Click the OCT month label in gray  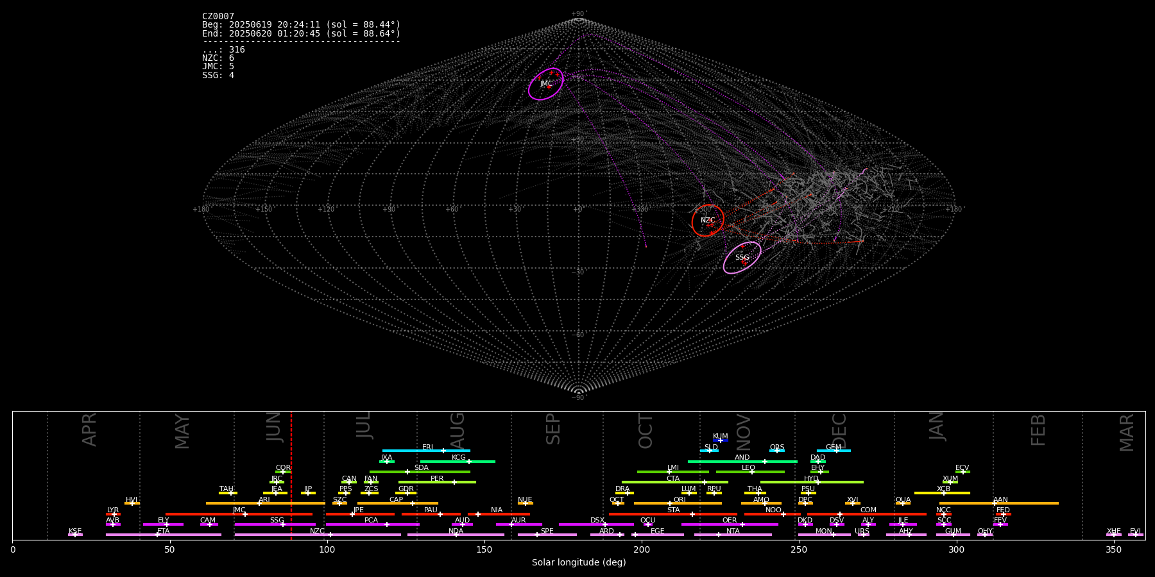pyautogui.click(x=646, y=431)
